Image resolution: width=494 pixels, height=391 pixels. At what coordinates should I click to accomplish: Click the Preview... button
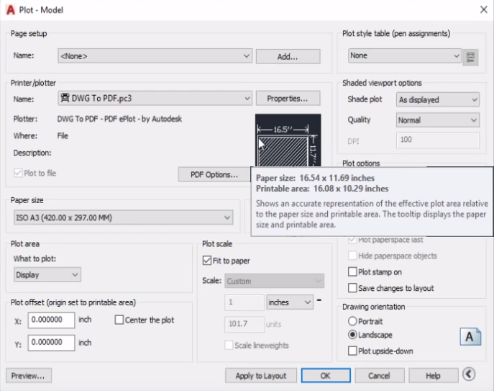(x=29, y=376)
